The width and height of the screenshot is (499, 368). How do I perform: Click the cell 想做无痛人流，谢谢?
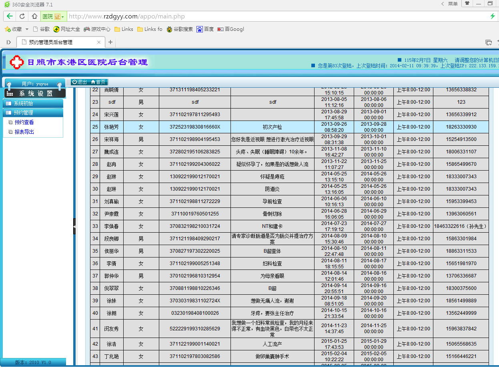point(273,301)
